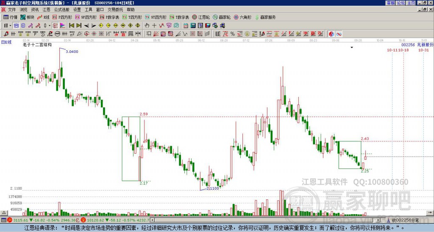Click the 节 solar term icon
434x232 pixels.
coord(169,25)
